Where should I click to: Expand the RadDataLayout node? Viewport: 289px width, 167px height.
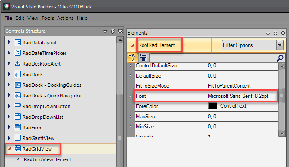(x=9, y=42)
